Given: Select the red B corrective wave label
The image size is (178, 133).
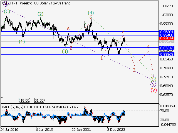Looking at the screenshot, I should point(71,48).
